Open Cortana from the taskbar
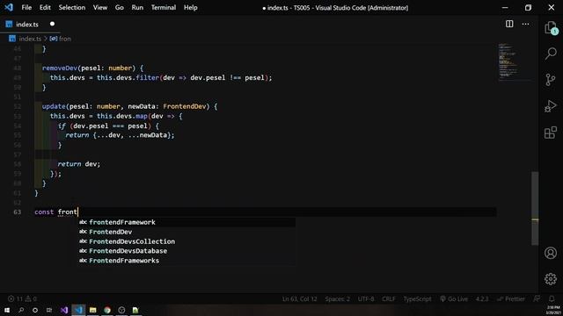Viewport: 563px width, 316px height. pos(35,310)
